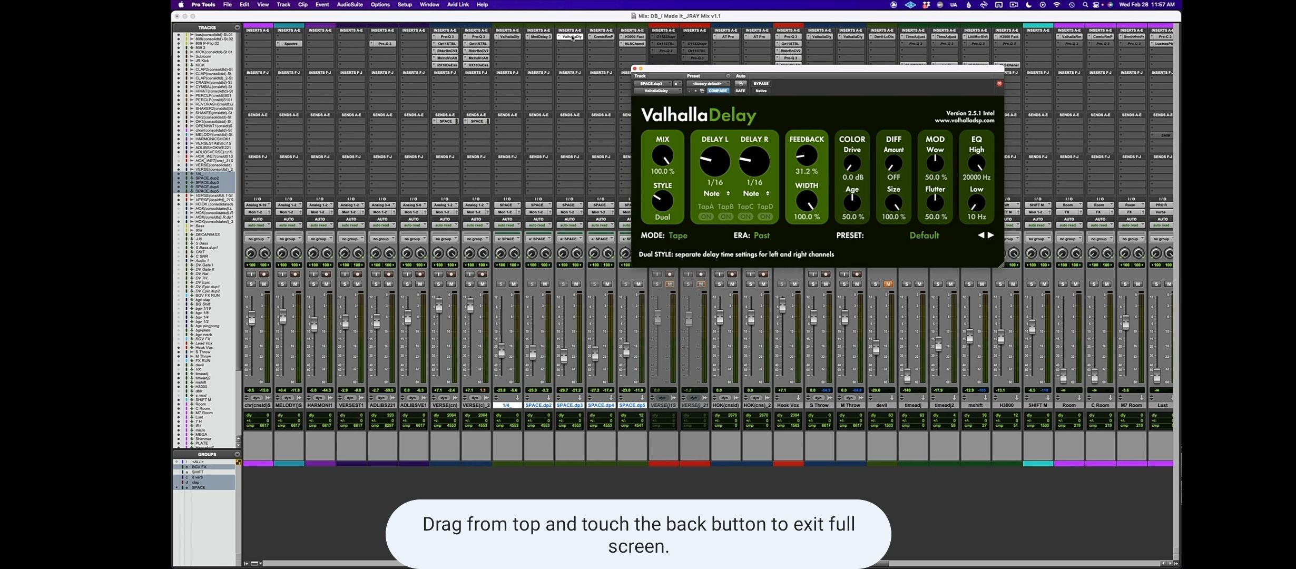Click the MIX knob in ValhallaDelay
This screenshot has height=569, width=1296.
click(x=662, y=156)
